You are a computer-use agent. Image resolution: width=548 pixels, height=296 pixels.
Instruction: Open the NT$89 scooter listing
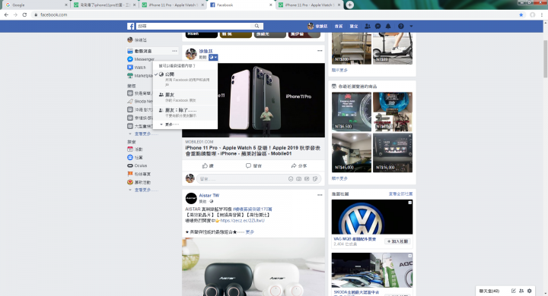(393, 49)
